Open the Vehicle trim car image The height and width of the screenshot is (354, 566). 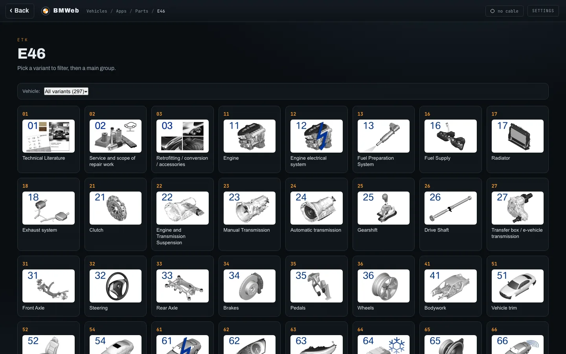518,286
